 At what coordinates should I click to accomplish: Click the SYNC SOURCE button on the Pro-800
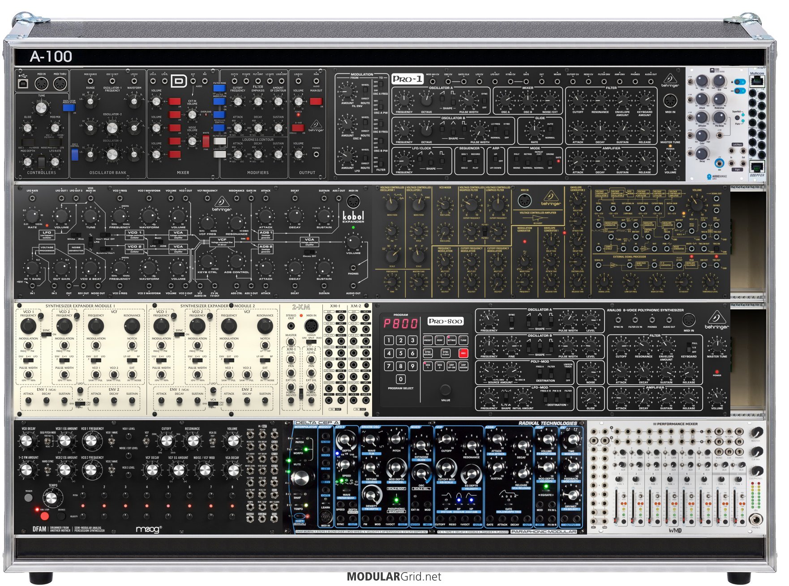point(428,353)
